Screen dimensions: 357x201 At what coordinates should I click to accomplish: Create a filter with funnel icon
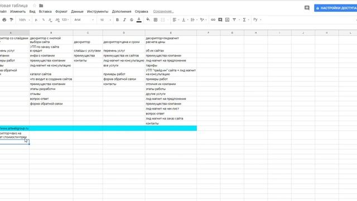click(x=234, y=20)
